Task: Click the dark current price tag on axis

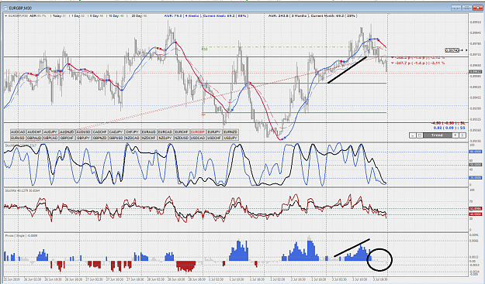Action: (x=476, y=72)
